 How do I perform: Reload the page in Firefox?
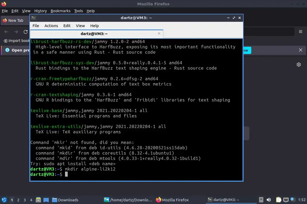[x=26, y=32]
